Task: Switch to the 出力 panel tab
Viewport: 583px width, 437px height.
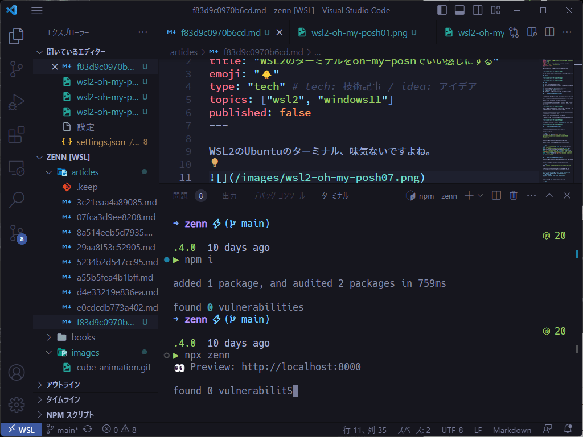Action: coord(229,196)
